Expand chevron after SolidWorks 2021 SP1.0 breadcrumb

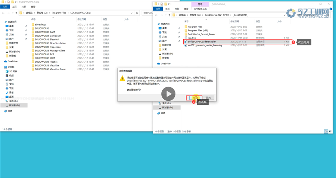pyautogui.click(x=231, y=15)
